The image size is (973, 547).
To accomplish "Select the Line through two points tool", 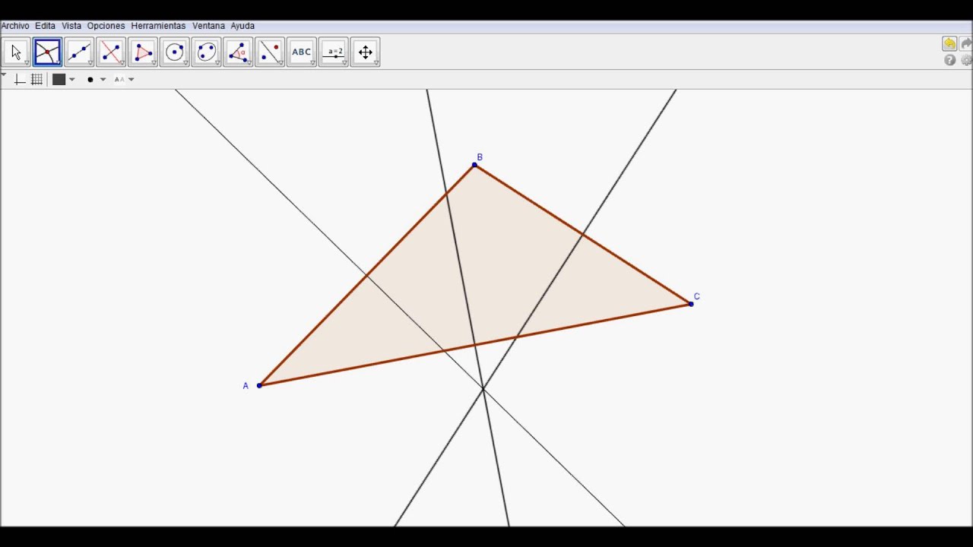I will click(79, 52).
